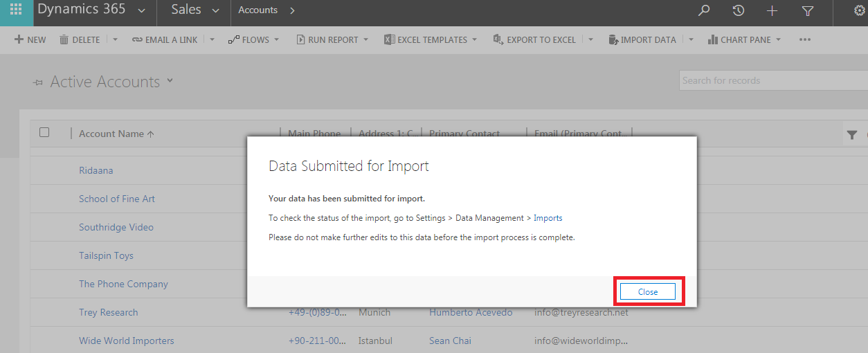Open the Ridaana account

pyautogui.click(x=96, y=170)
